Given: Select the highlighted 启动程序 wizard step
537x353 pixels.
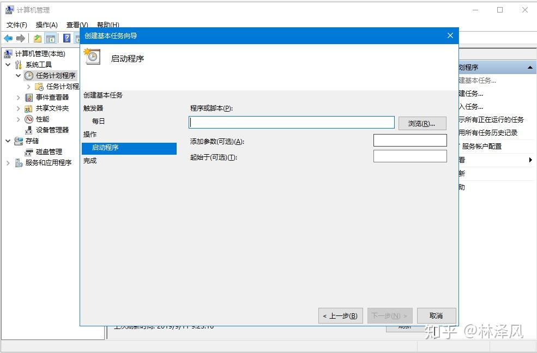Looking at the screenshot, I should point(129,148).
